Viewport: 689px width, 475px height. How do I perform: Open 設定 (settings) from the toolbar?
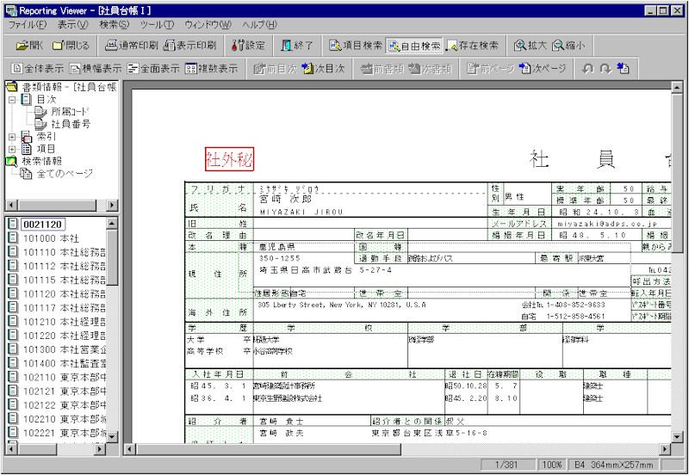tap(248, 46)
